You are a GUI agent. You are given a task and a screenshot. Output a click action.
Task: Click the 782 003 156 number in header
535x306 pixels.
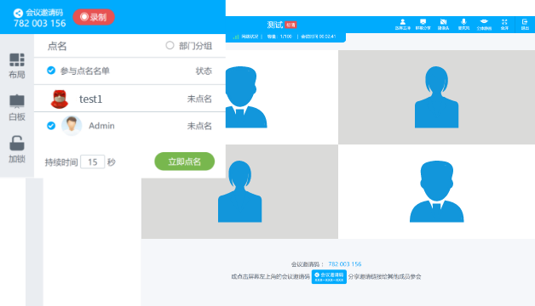pos(39,24)
